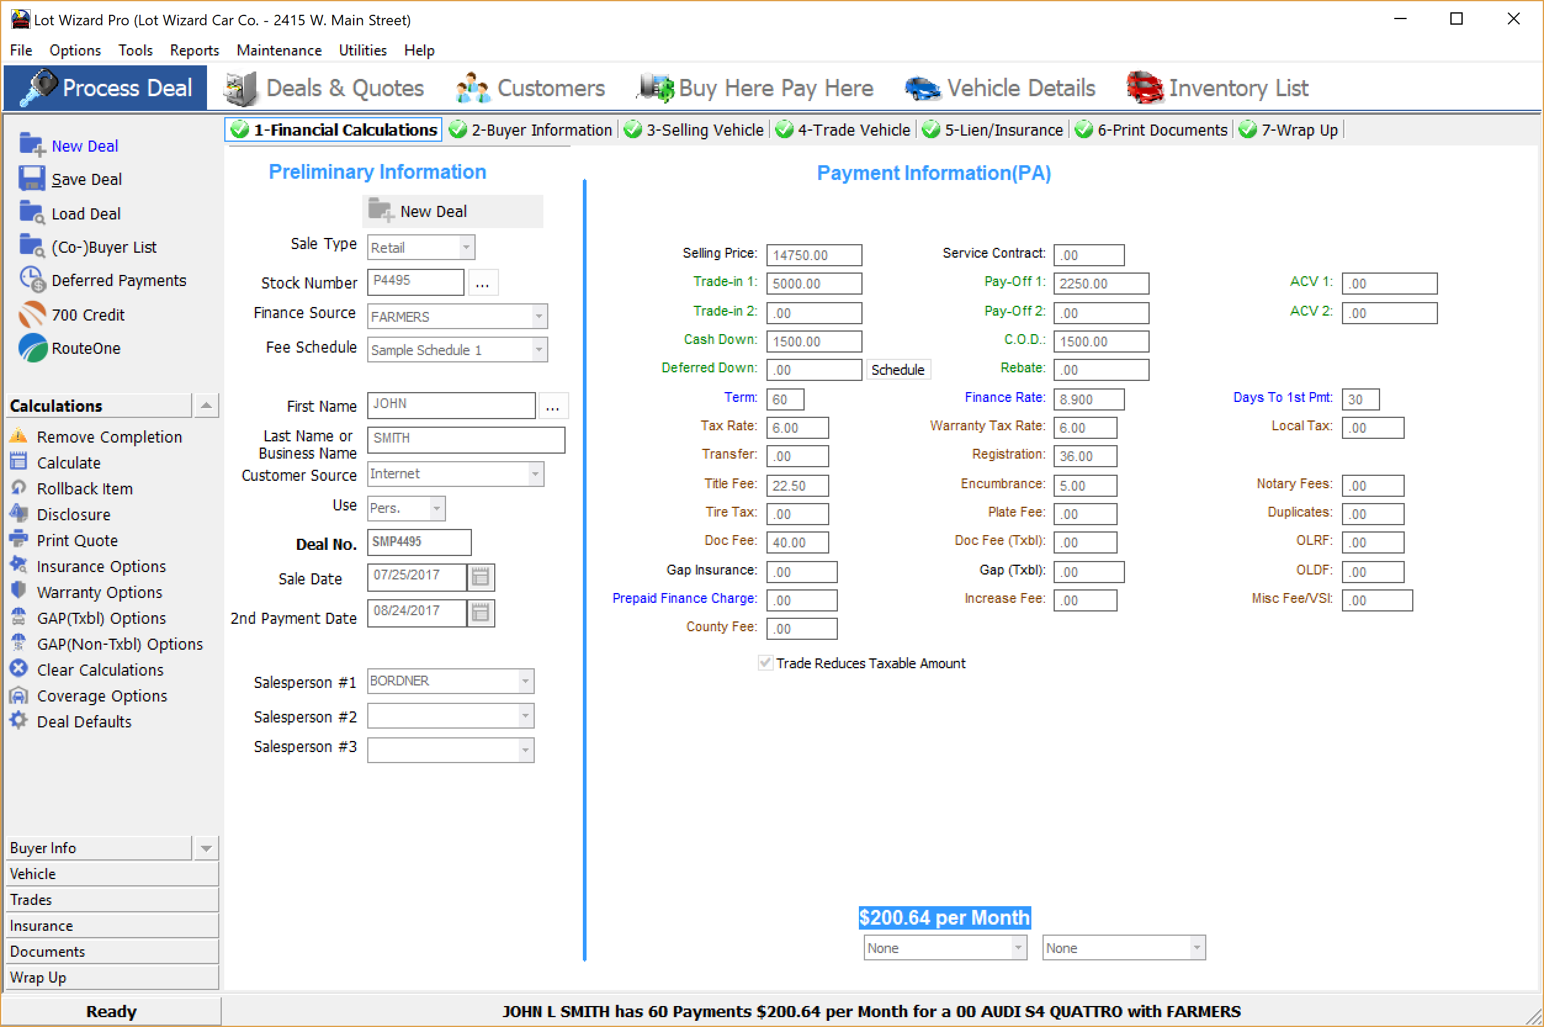The height and width of the screenshot is (1027, 1544).
Task: Open the Reports menu
Action: (x=193, y=51)
